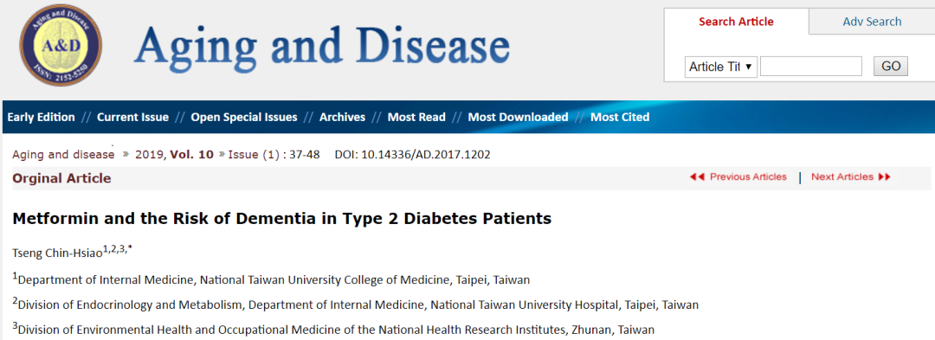Open the Current Issue menu item
The height and width of the screenshot is (340, 935).
coord(133,118)
